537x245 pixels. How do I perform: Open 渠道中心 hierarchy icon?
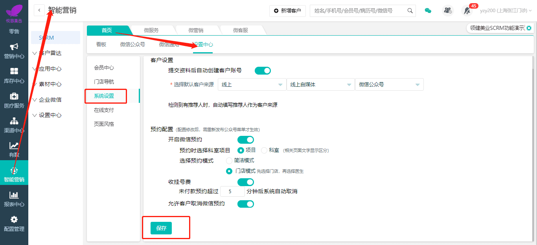coord(14,121)
